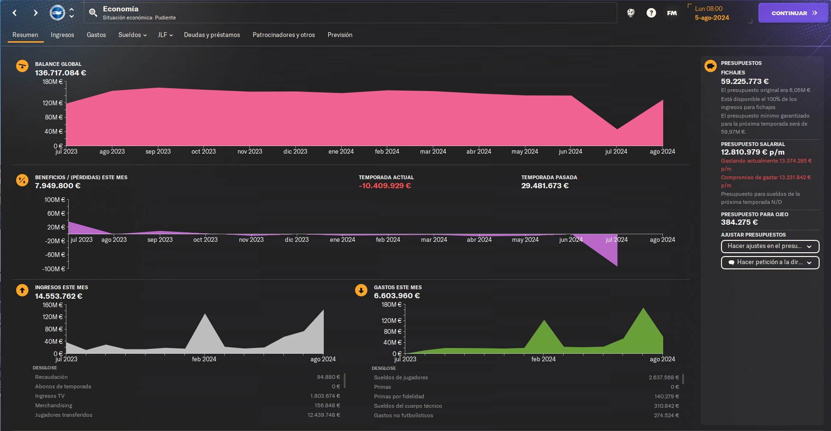Click the Primas por fidelidad row
The width and height of the screenshot is (831, 431).
pyautogui.click(x=526, y=396)
